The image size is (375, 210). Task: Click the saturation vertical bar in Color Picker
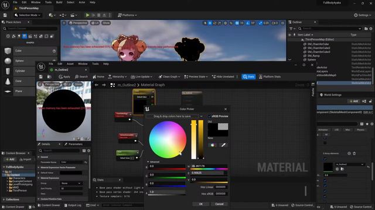(193, 140)
